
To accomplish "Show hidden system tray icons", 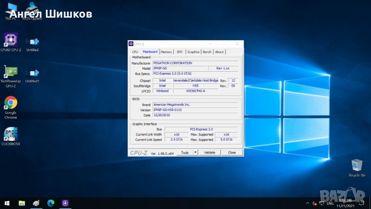I will (307, 203).
